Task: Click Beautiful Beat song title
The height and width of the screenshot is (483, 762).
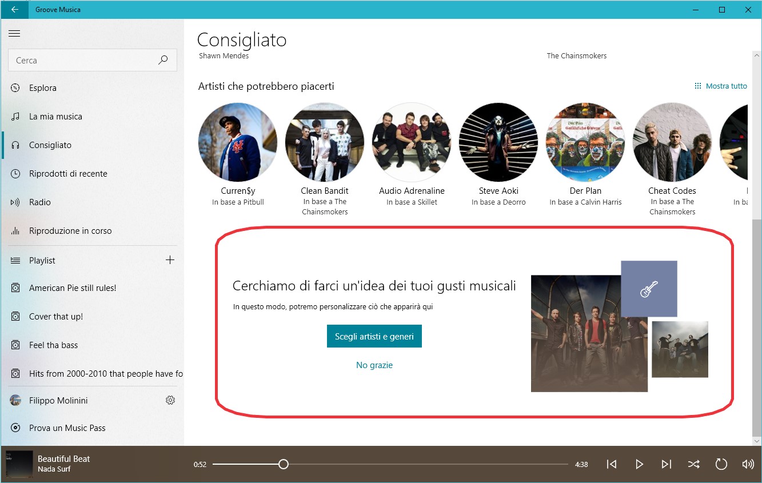Action: point(64,459)
